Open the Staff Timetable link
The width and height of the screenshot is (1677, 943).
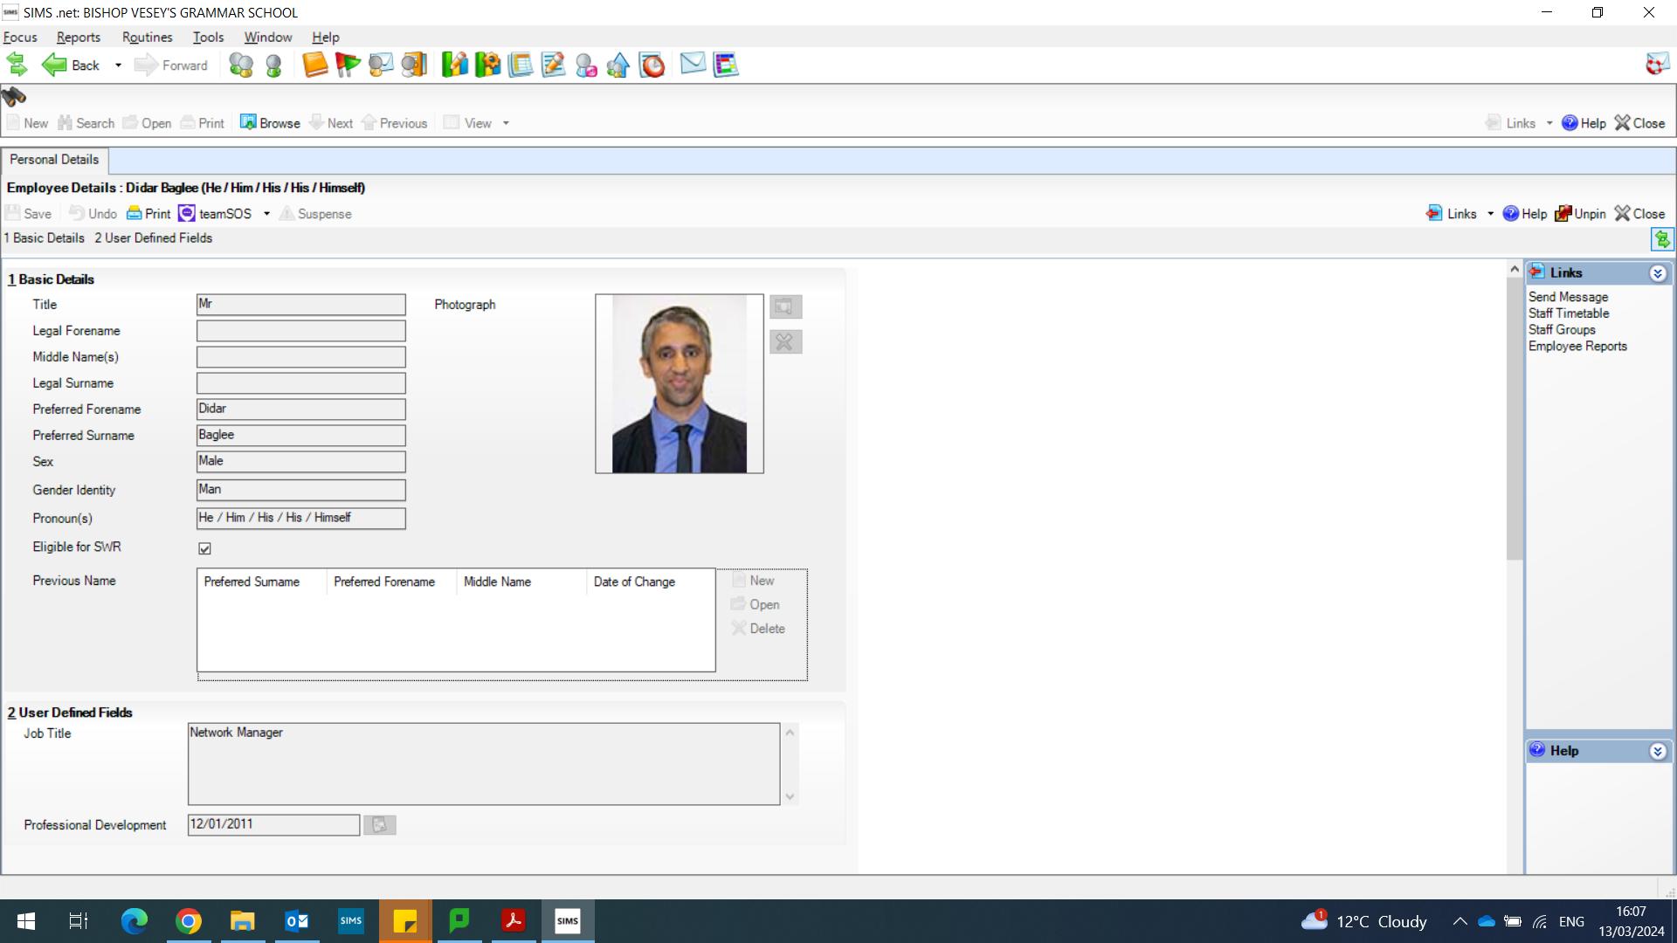point(1568,313)
